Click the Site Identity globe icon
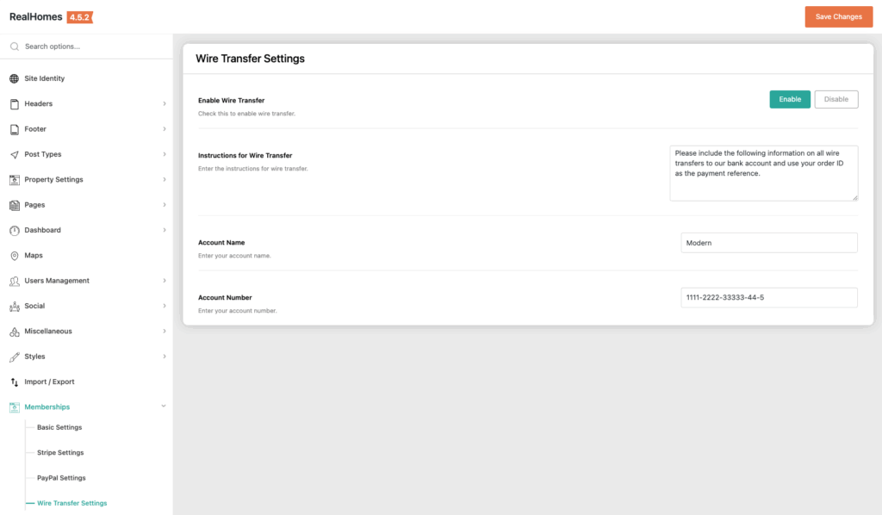The image size is (882, 515). 14,78
